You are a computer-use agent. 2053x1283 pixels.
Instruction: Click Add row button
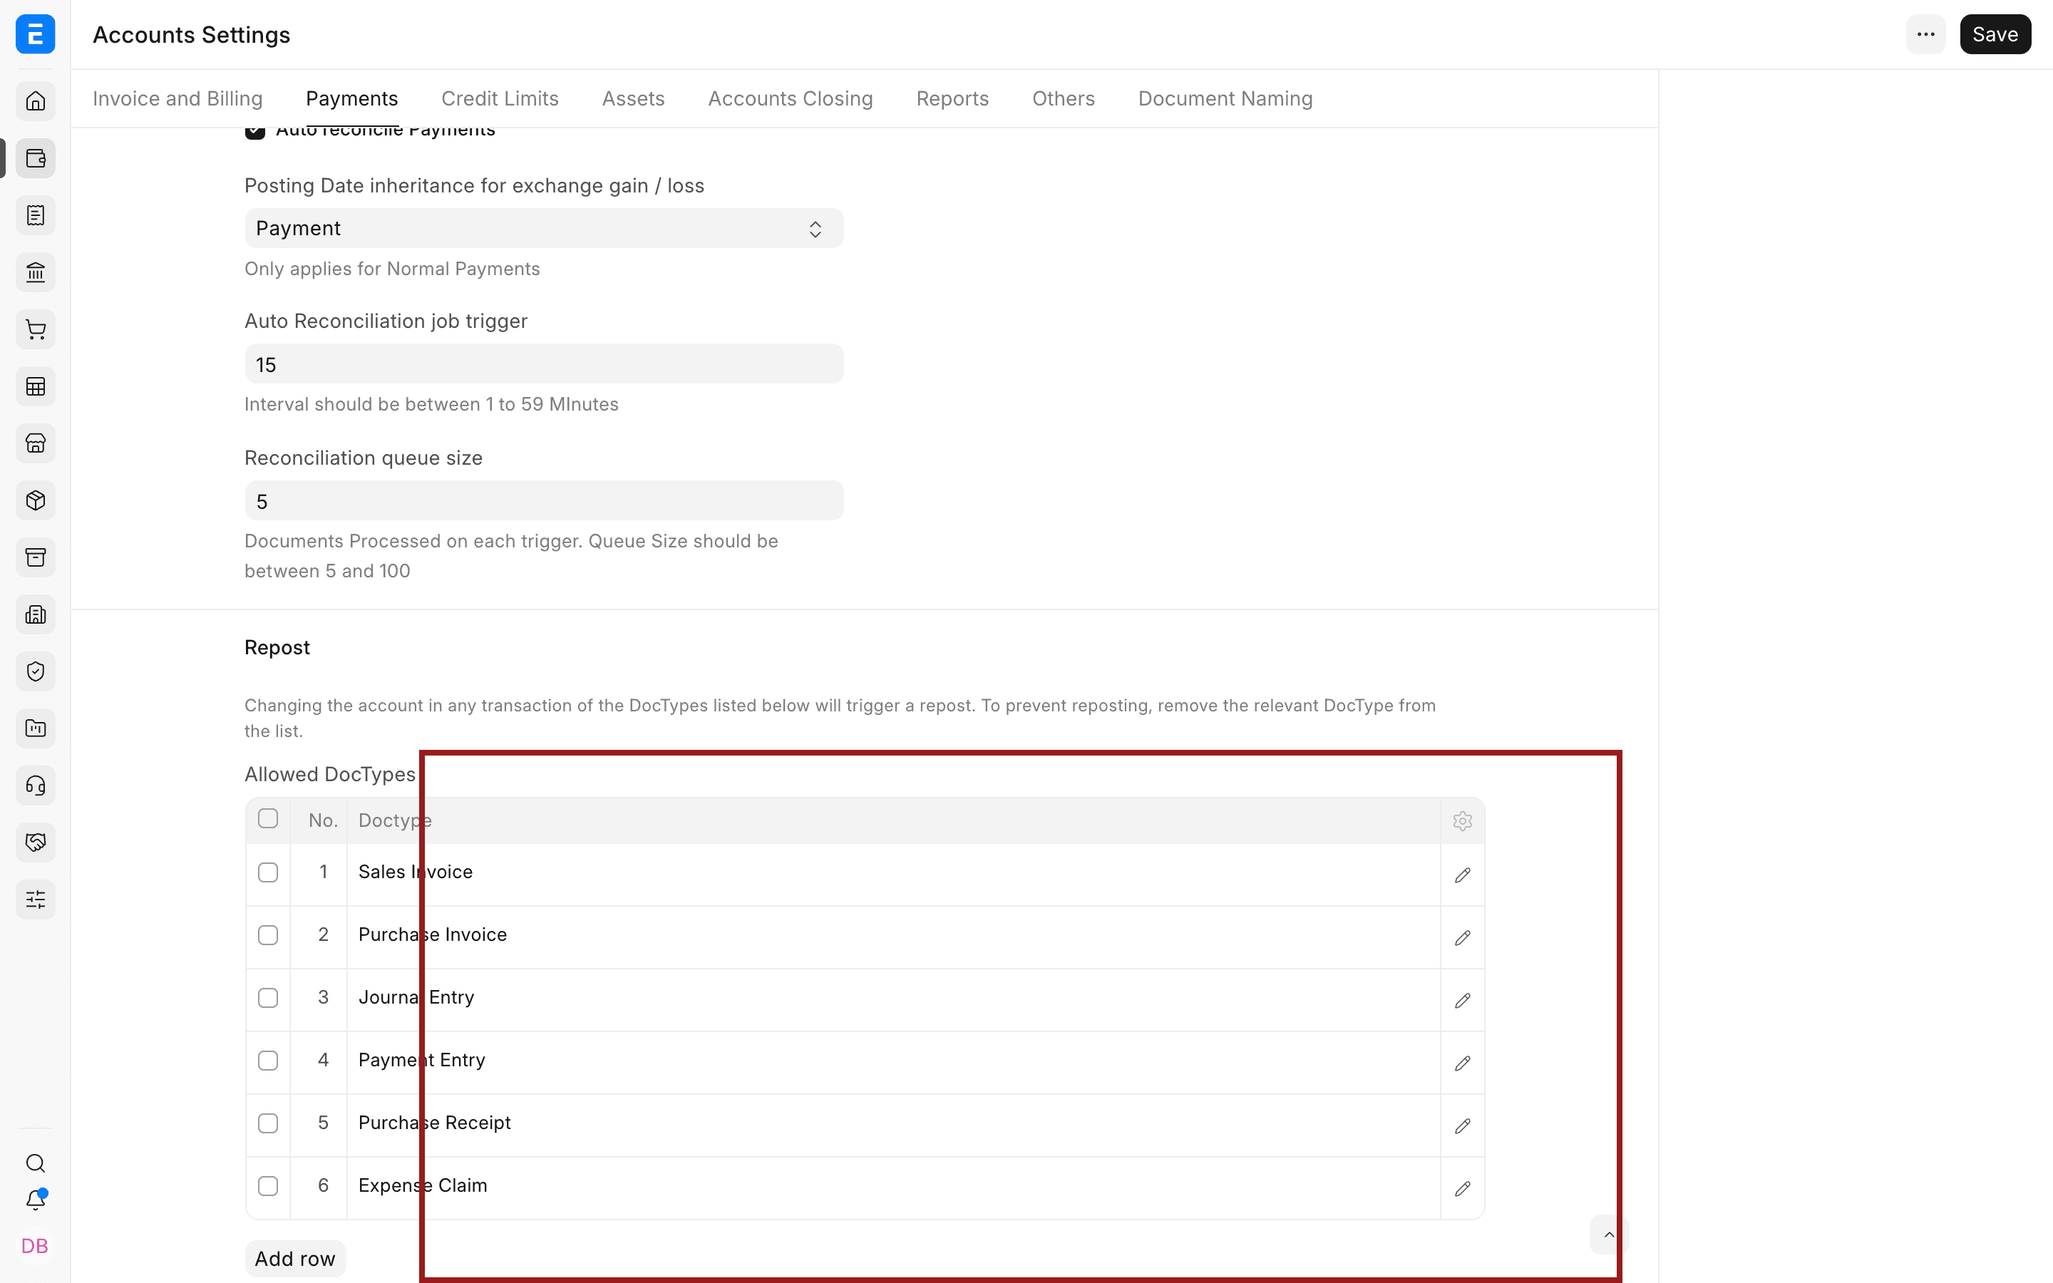click(295, 1258)
